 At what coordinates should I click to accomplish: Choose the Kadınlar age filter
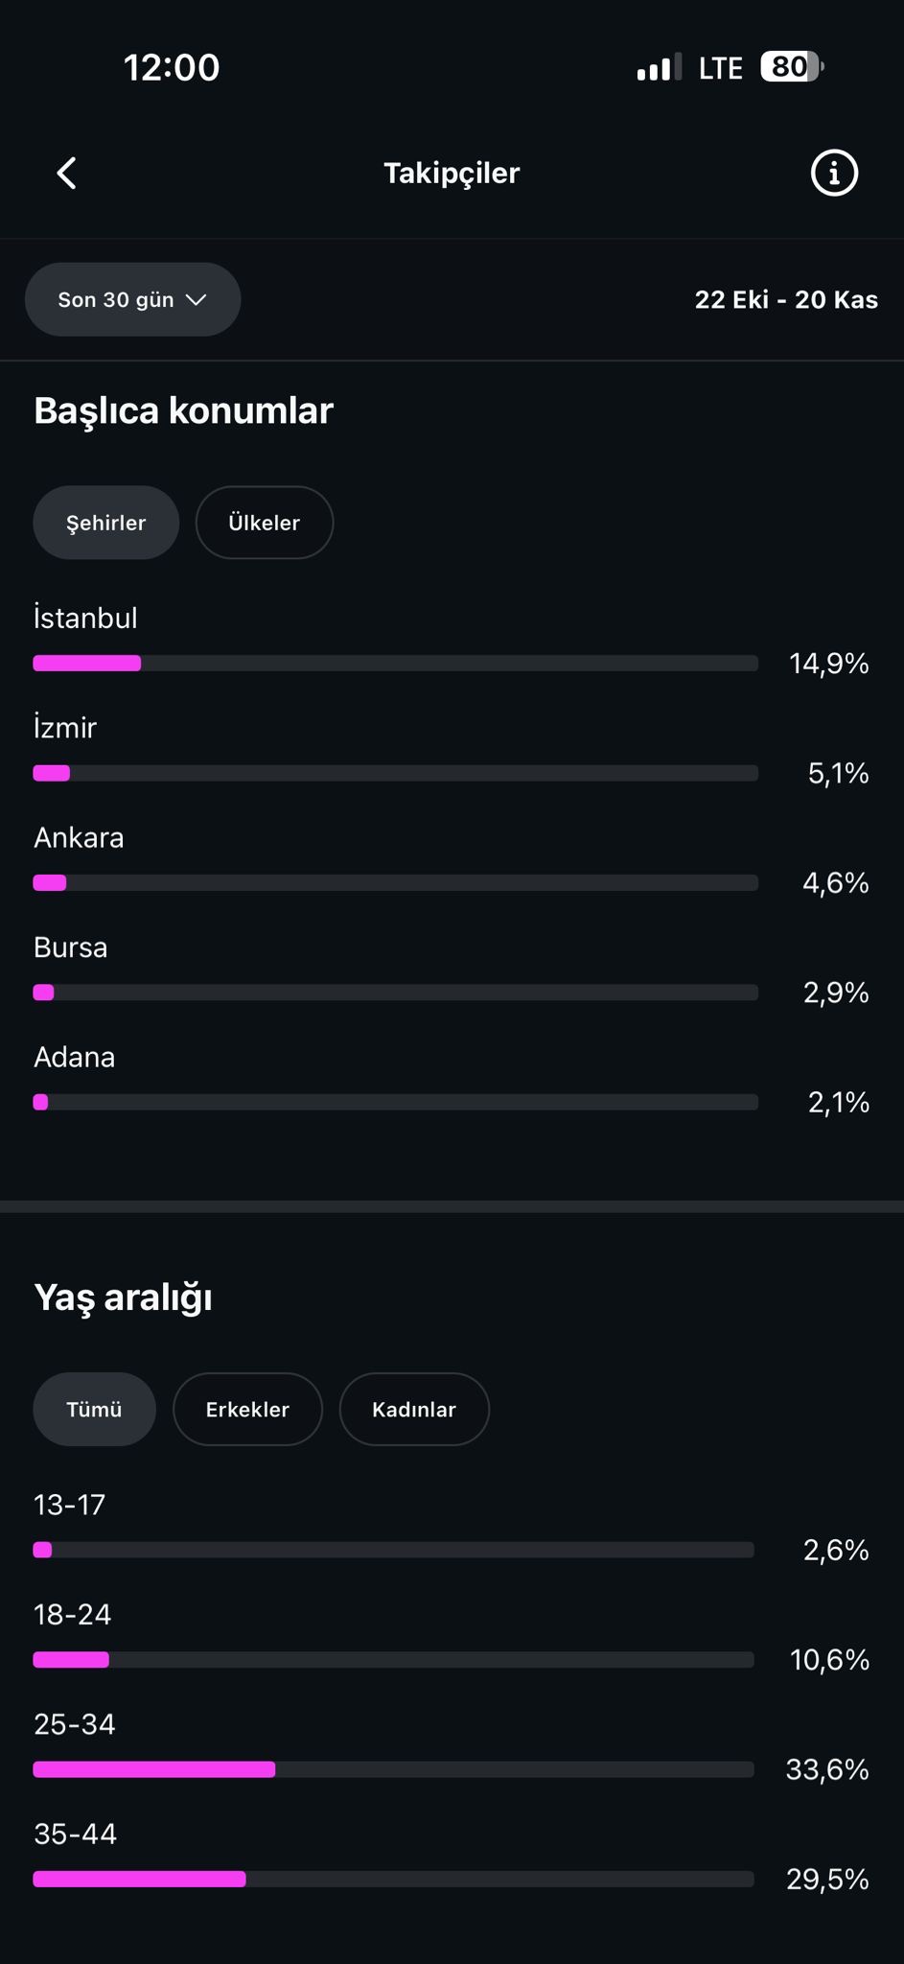[414, 1409]
